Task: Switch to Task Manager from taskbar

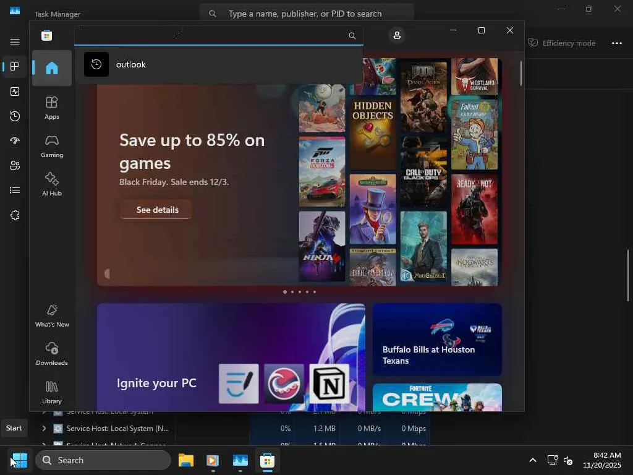Action: point(240,460)
